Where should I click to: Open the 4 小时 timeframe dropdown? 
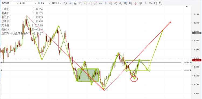tap(28, 3)
